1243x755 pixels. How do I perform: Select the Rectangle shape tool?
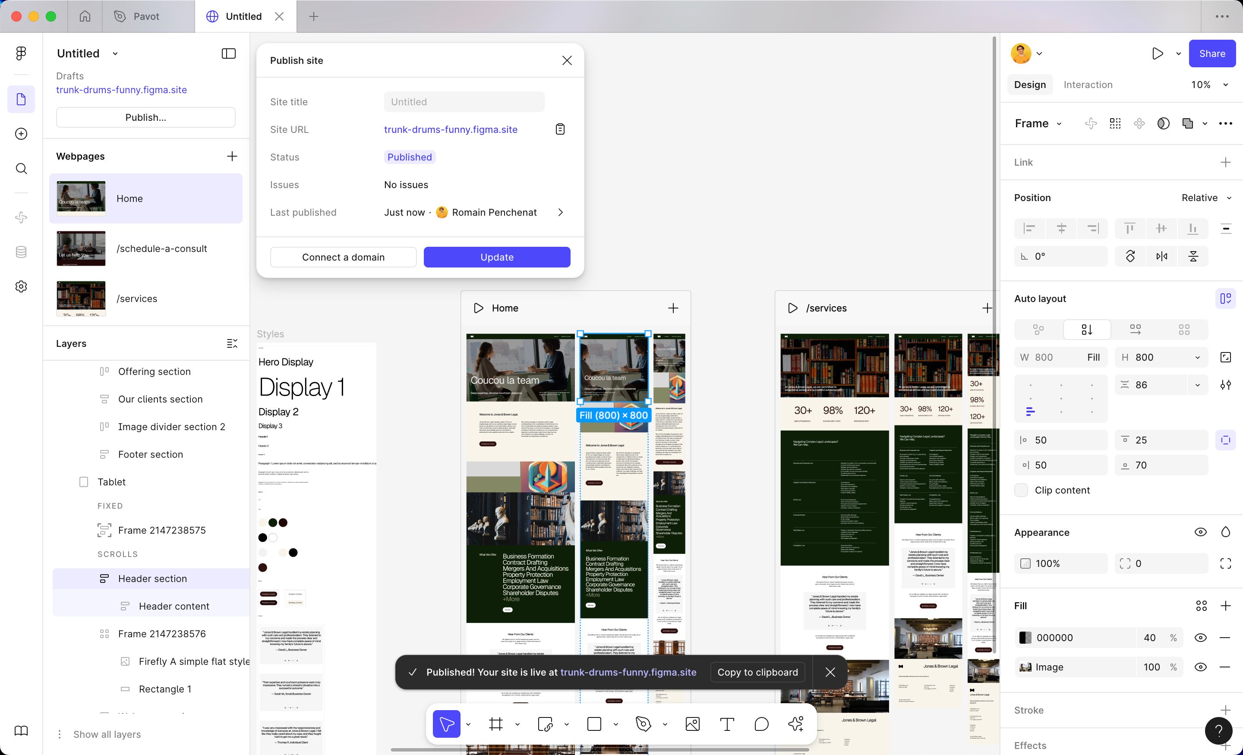click(594, 724)
